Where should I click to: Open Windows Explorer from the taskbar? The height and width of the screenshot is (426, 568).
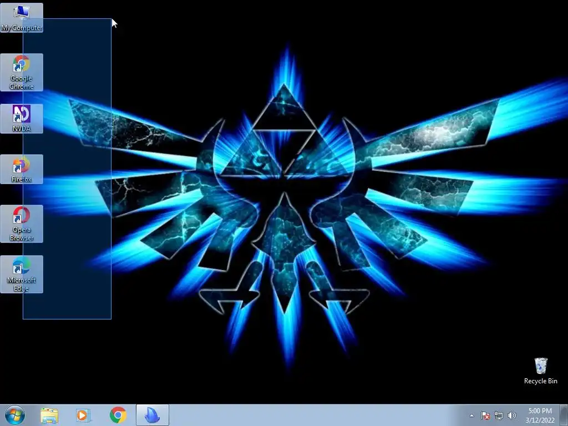click(x=49, y=415)
